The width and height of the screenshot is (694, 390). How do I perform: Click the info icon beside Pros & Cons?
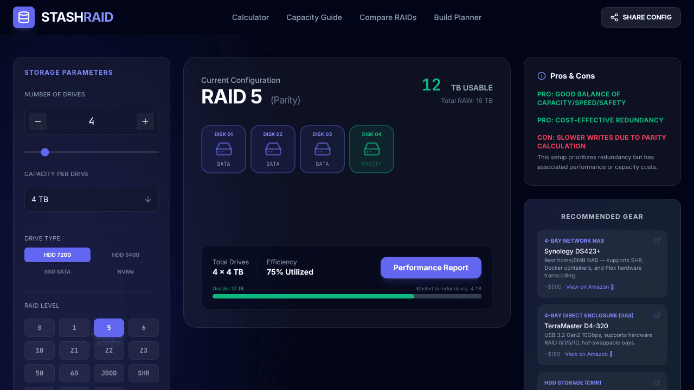[x=541, y=76]
